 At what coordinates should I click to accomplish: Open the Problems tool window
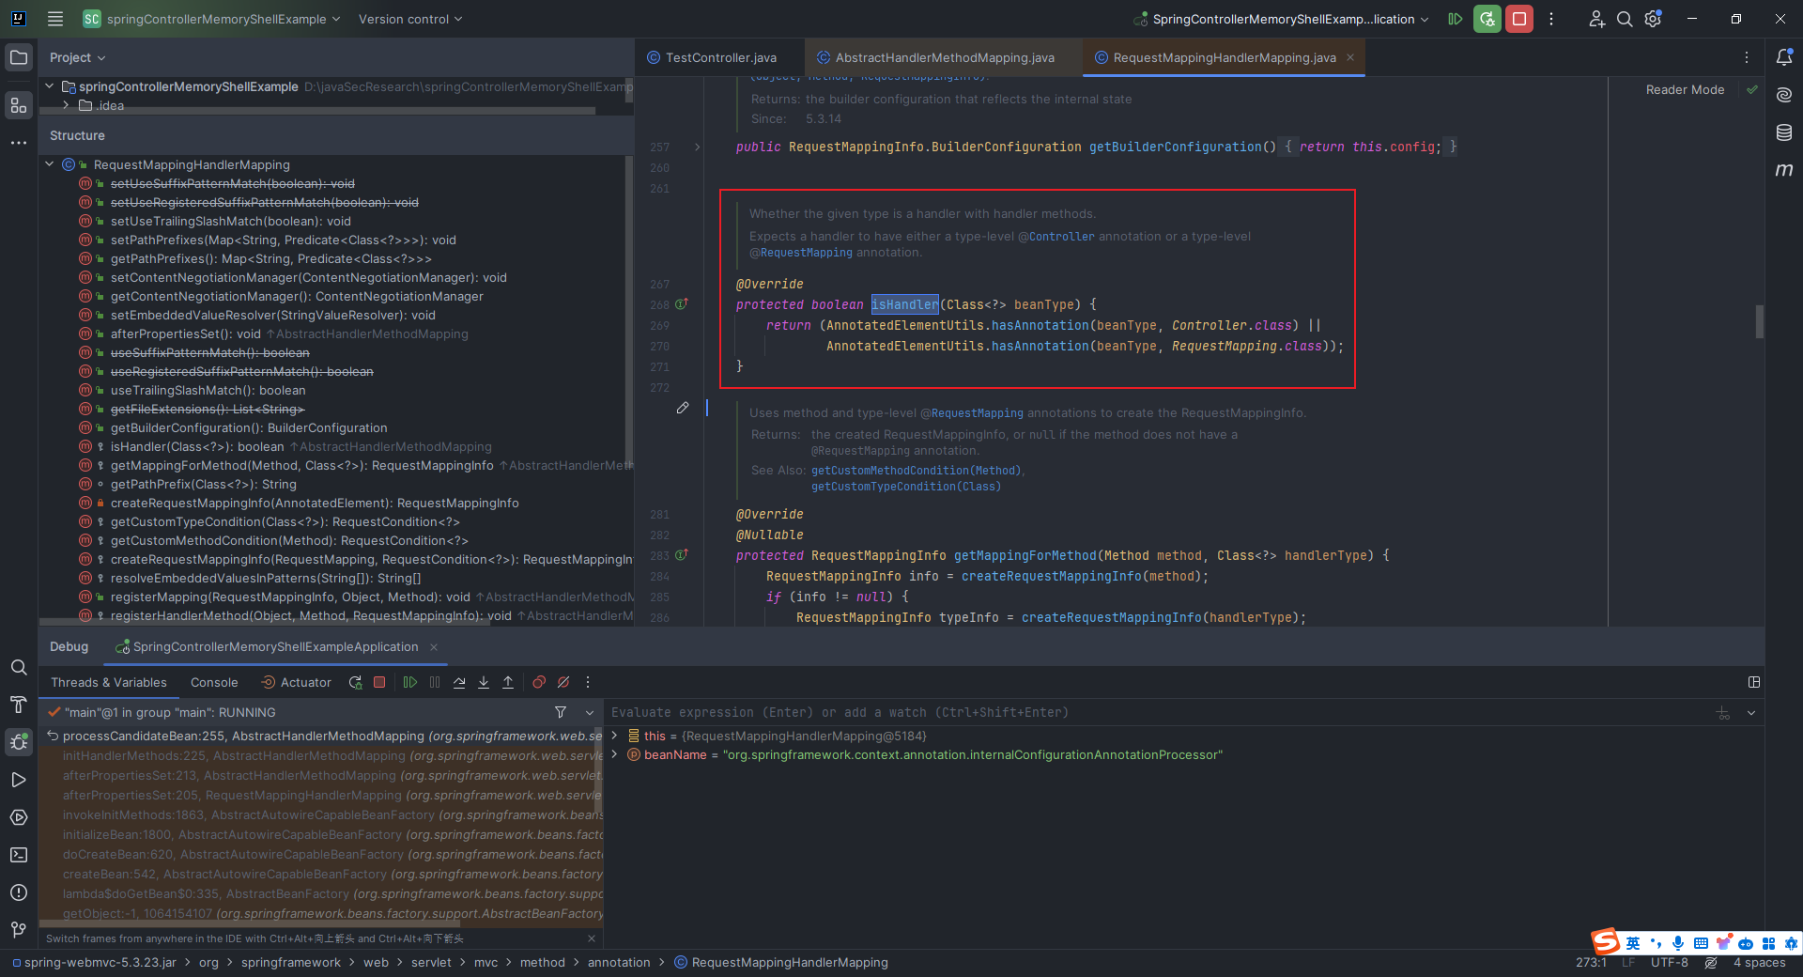(x=19, y=892)
